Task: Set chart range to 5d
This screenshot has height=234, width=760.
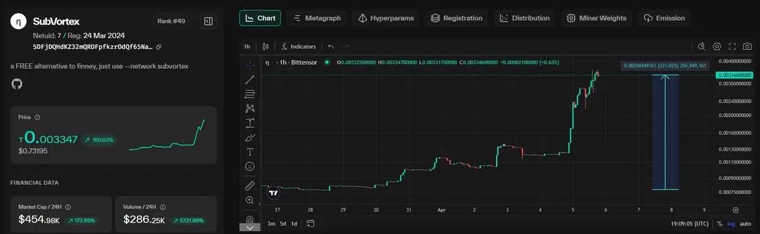Action: click(x=284, y=223)
